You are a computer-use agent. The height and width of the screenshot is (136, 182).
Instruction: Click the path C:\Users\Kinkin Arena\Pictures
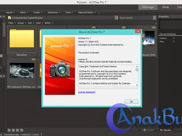pos(27,18)
